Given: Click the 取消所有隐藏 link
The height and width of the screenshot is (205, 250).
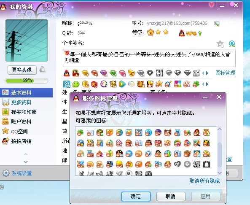Looking at the screenshot, I should coord(204,181).
